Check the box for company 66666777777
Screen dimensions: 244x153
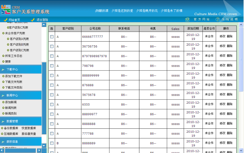click(x=52, y=37)
